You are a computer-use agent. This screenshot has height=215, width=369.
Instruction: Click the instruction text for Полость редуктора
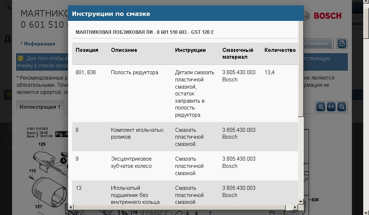pos(194,94)
